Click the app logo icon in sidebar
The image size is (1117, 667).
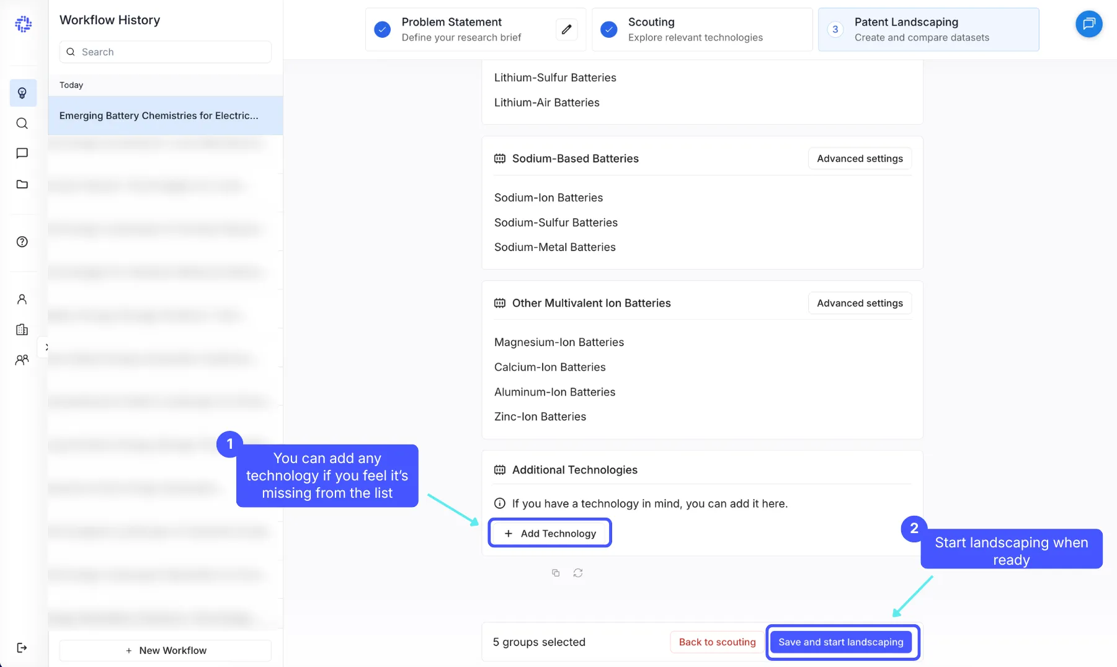(x=23, y=24)
